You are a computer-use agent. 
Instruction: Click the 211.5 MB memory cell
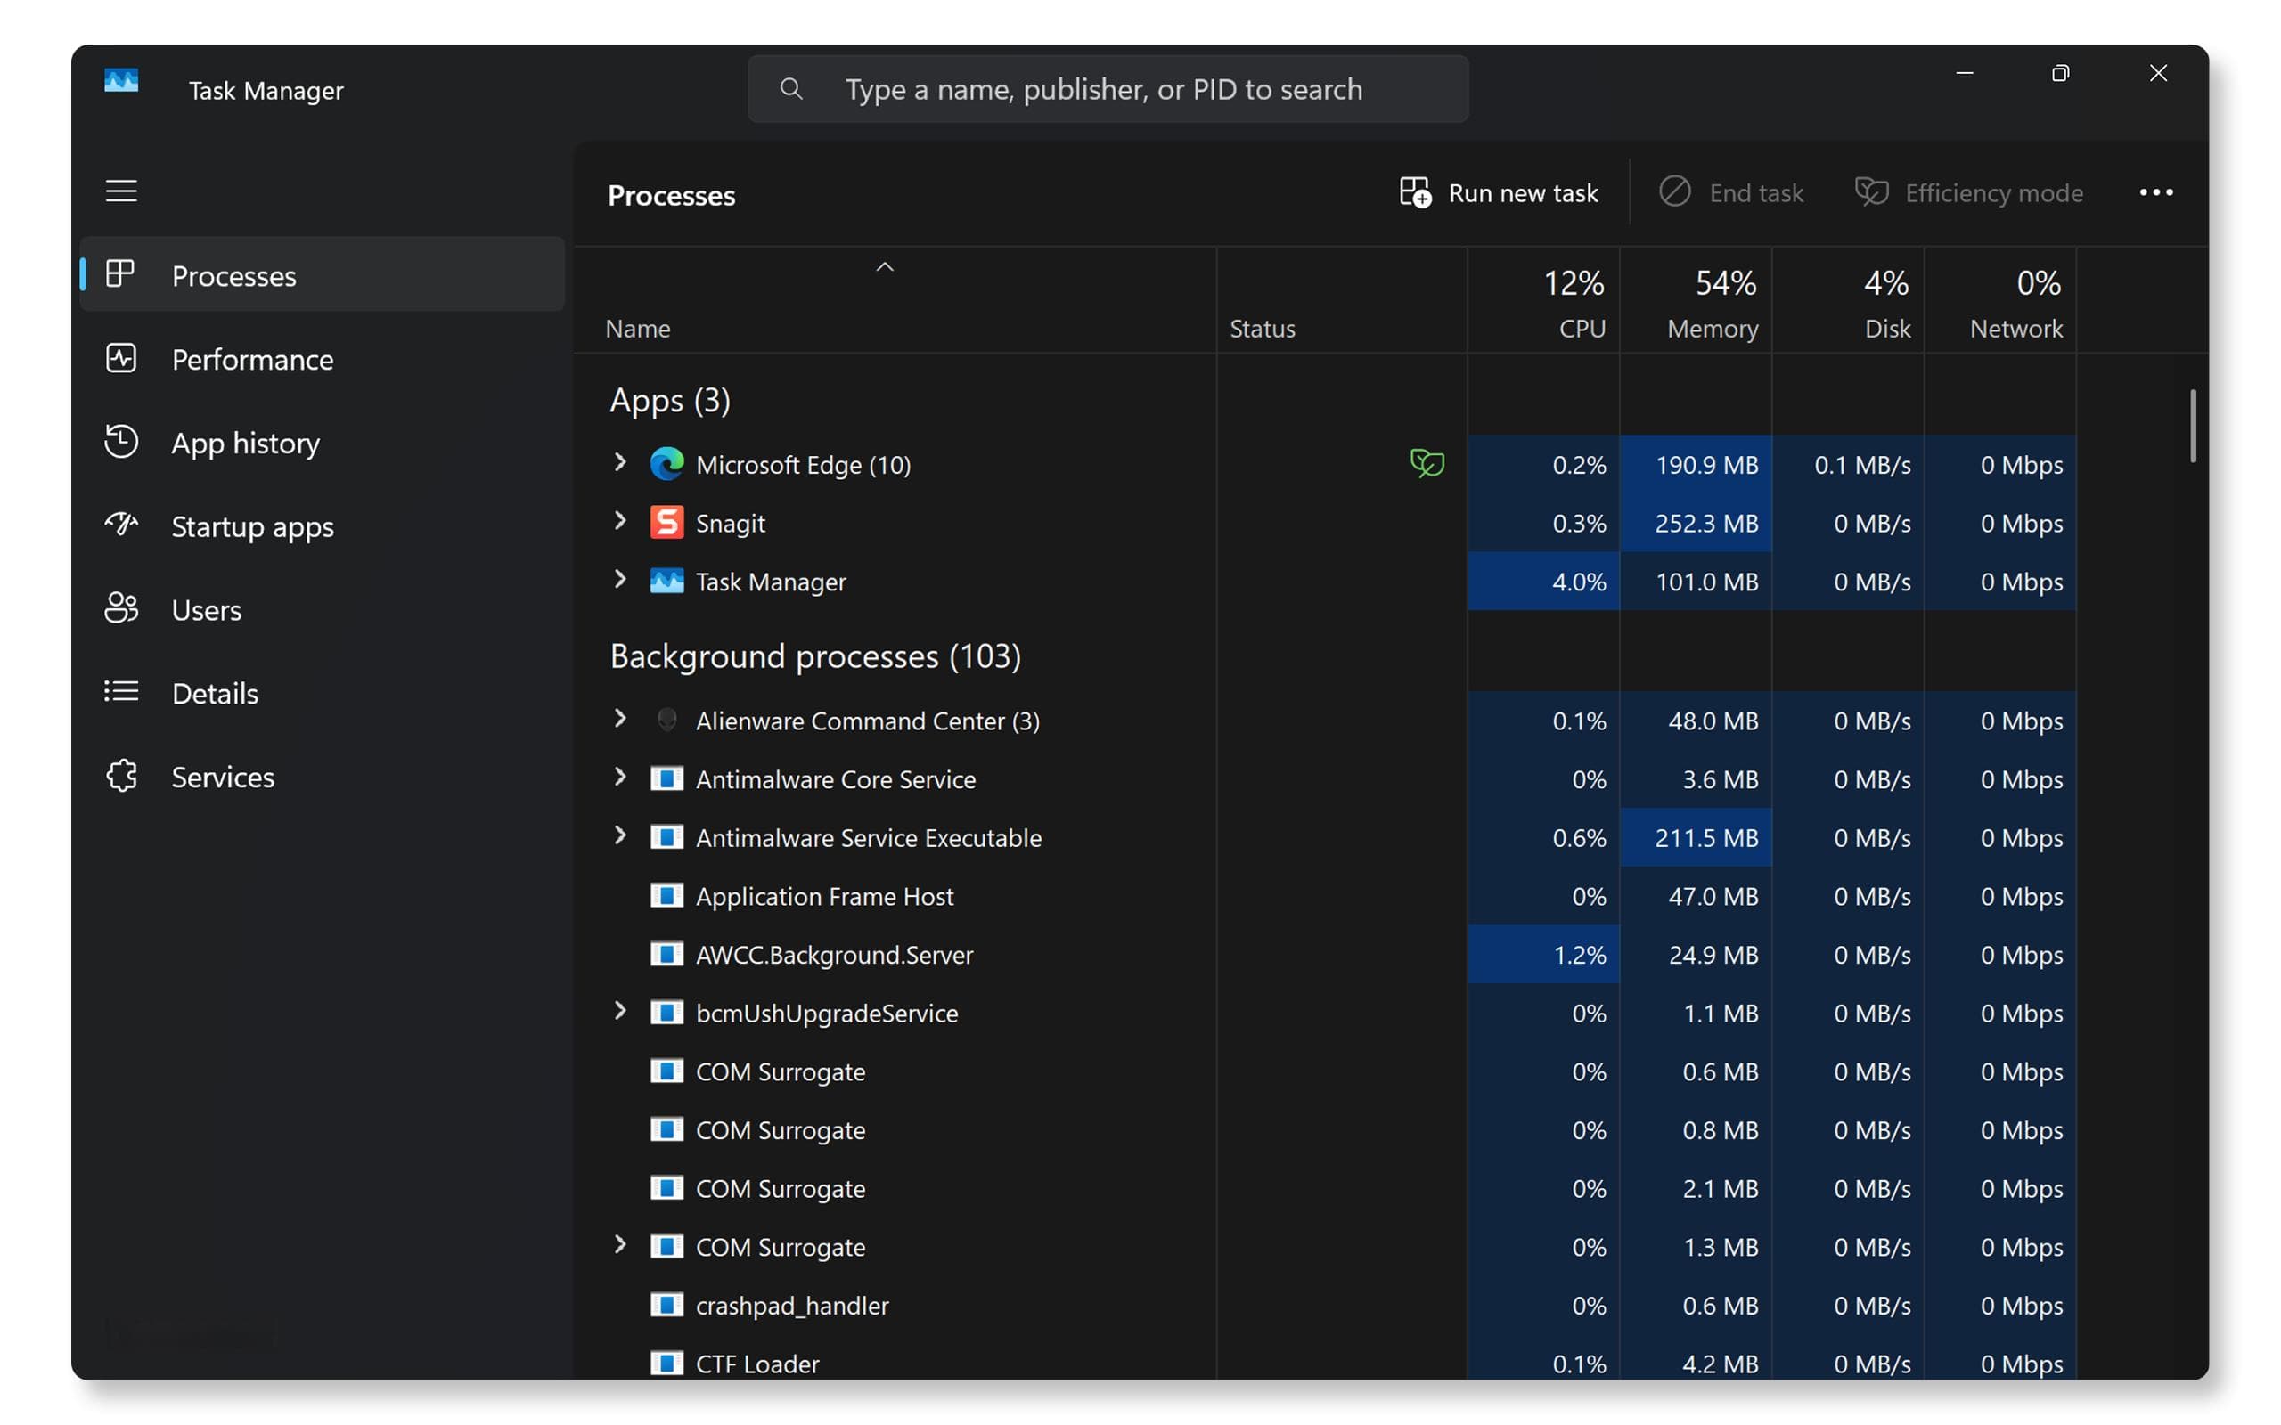1696,838
